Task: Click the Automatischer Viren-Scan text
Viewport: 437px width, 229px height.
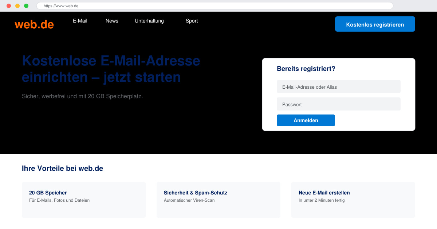Action: click(x=189, y=200)
